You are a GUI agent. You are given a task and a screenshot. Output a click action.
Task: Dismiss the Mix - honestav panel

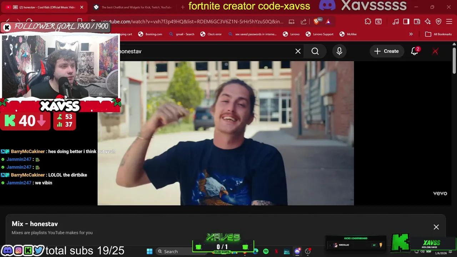click(x=436, y=227)
